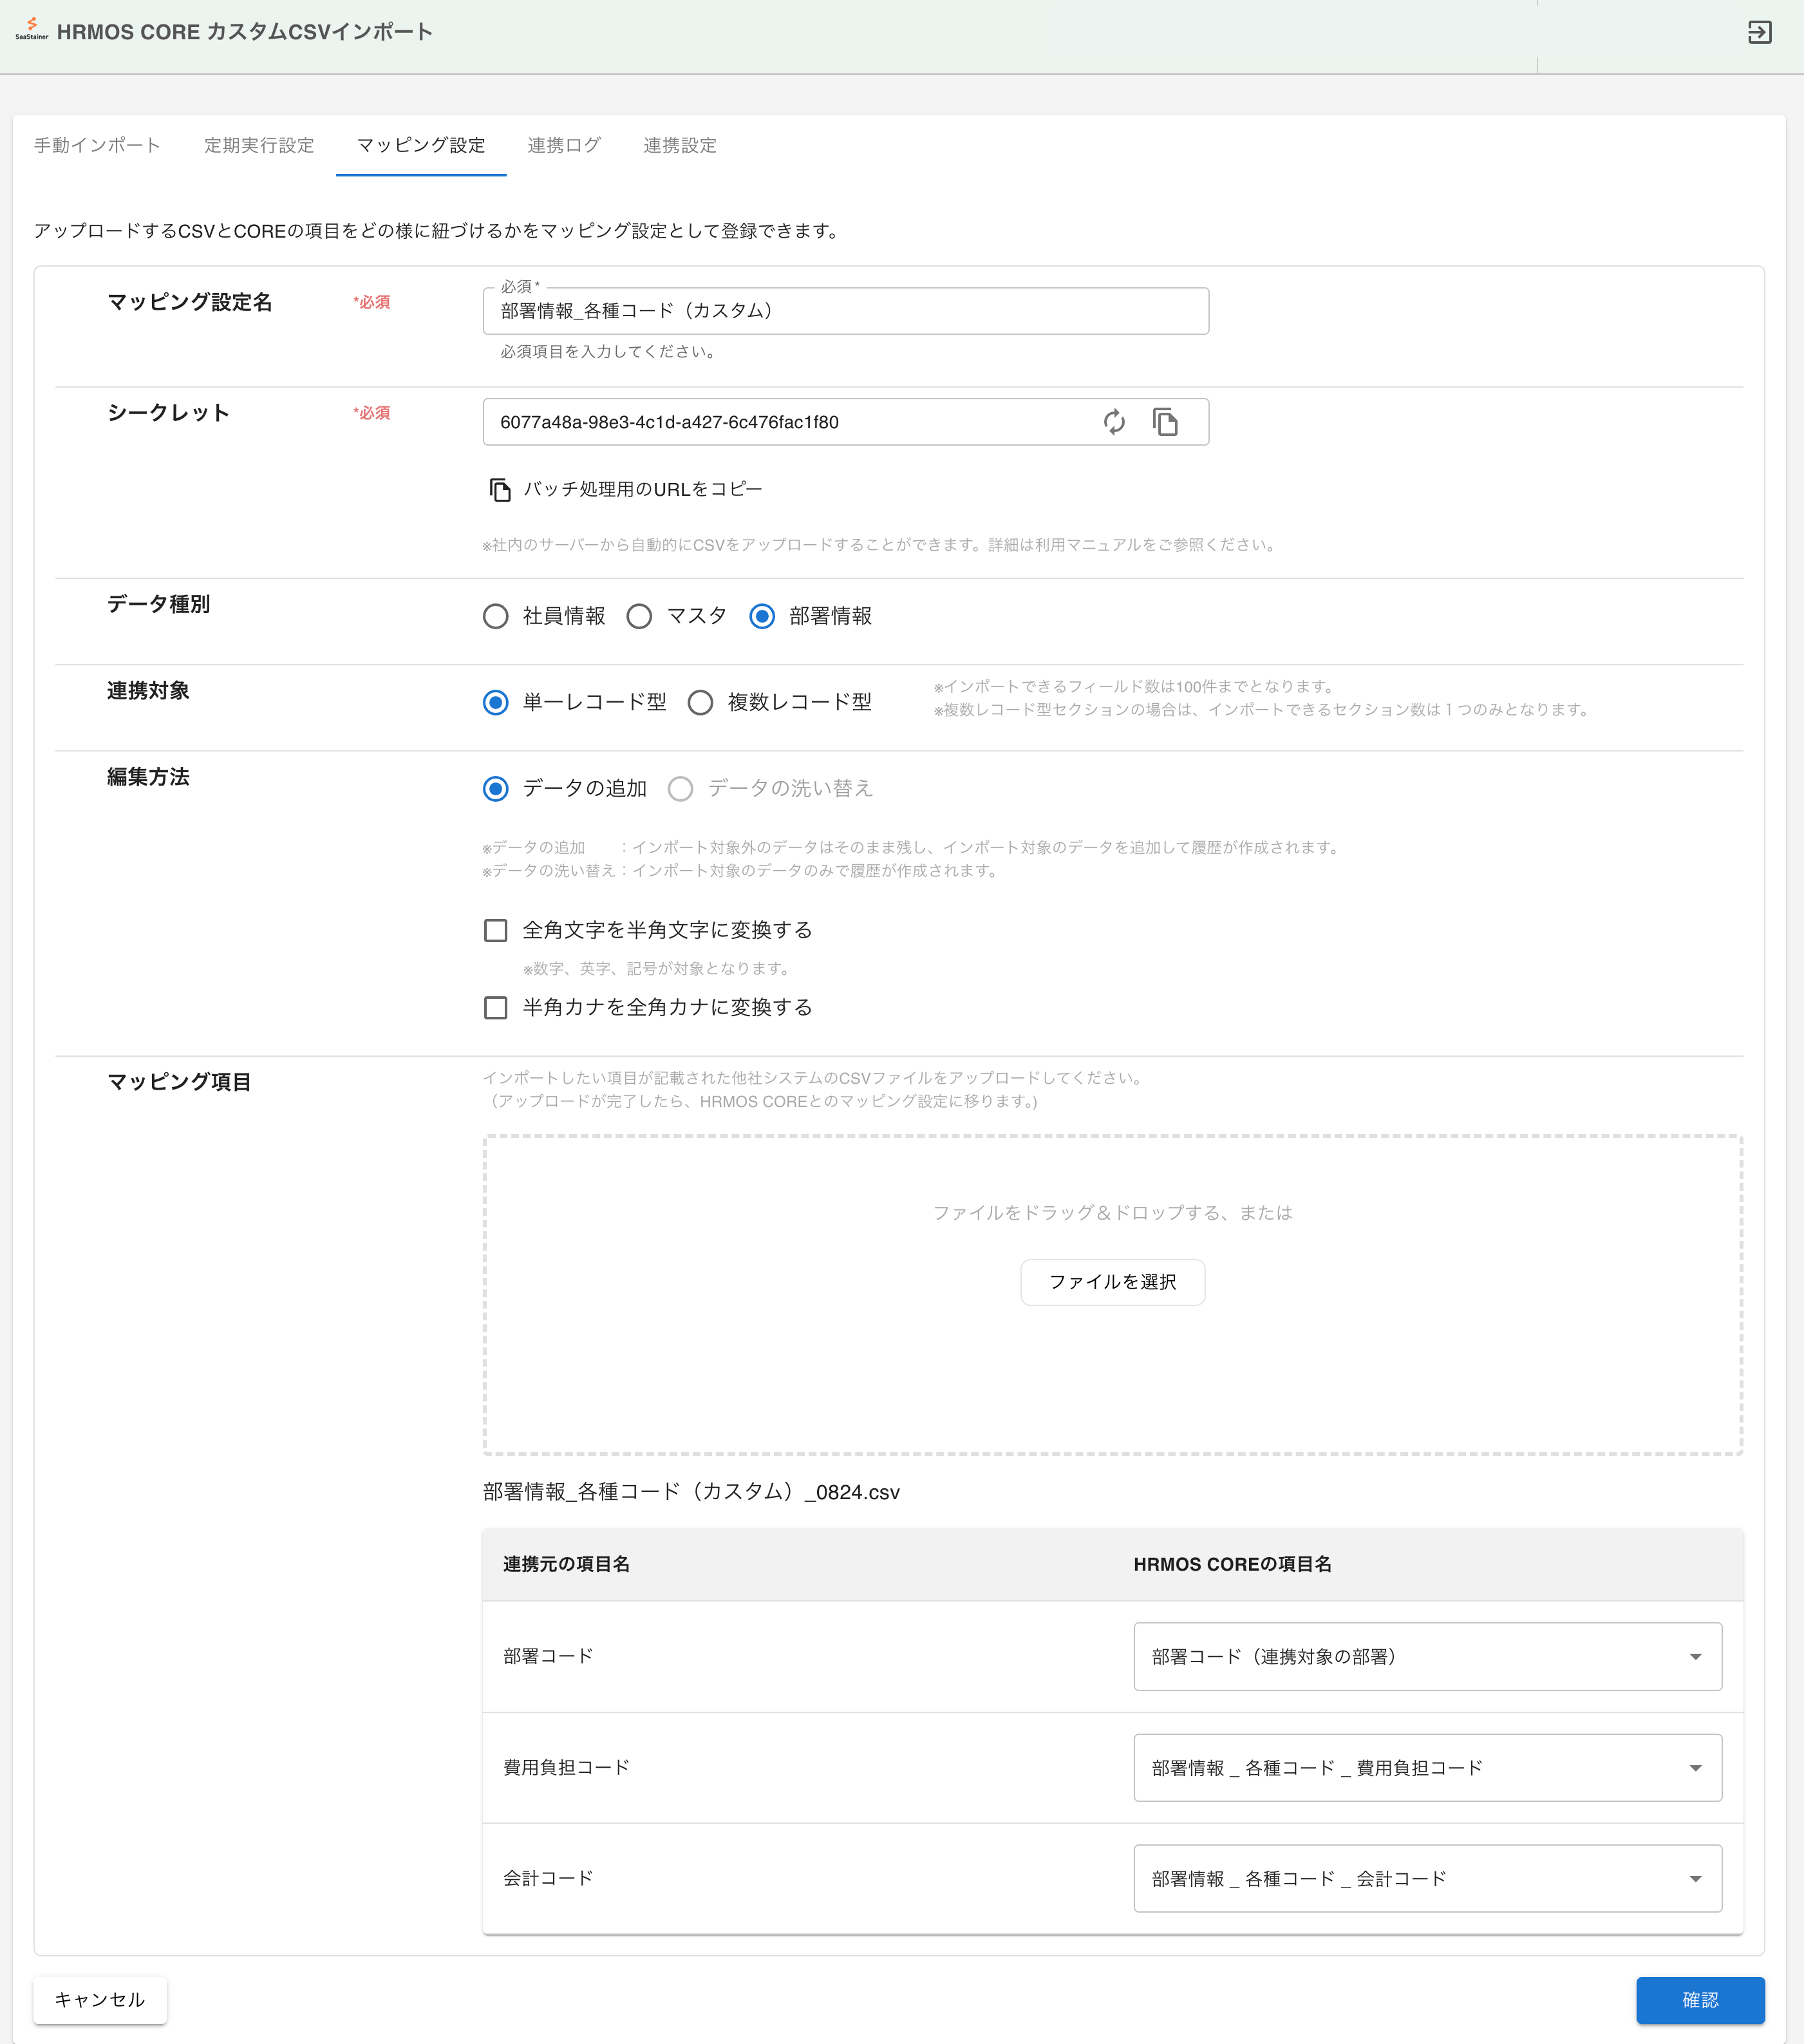Open the 手動インポート tab
Image resolution: width=1804 pixels, height=2044 pixels.
pyautogui.click(x=97, y=146)
